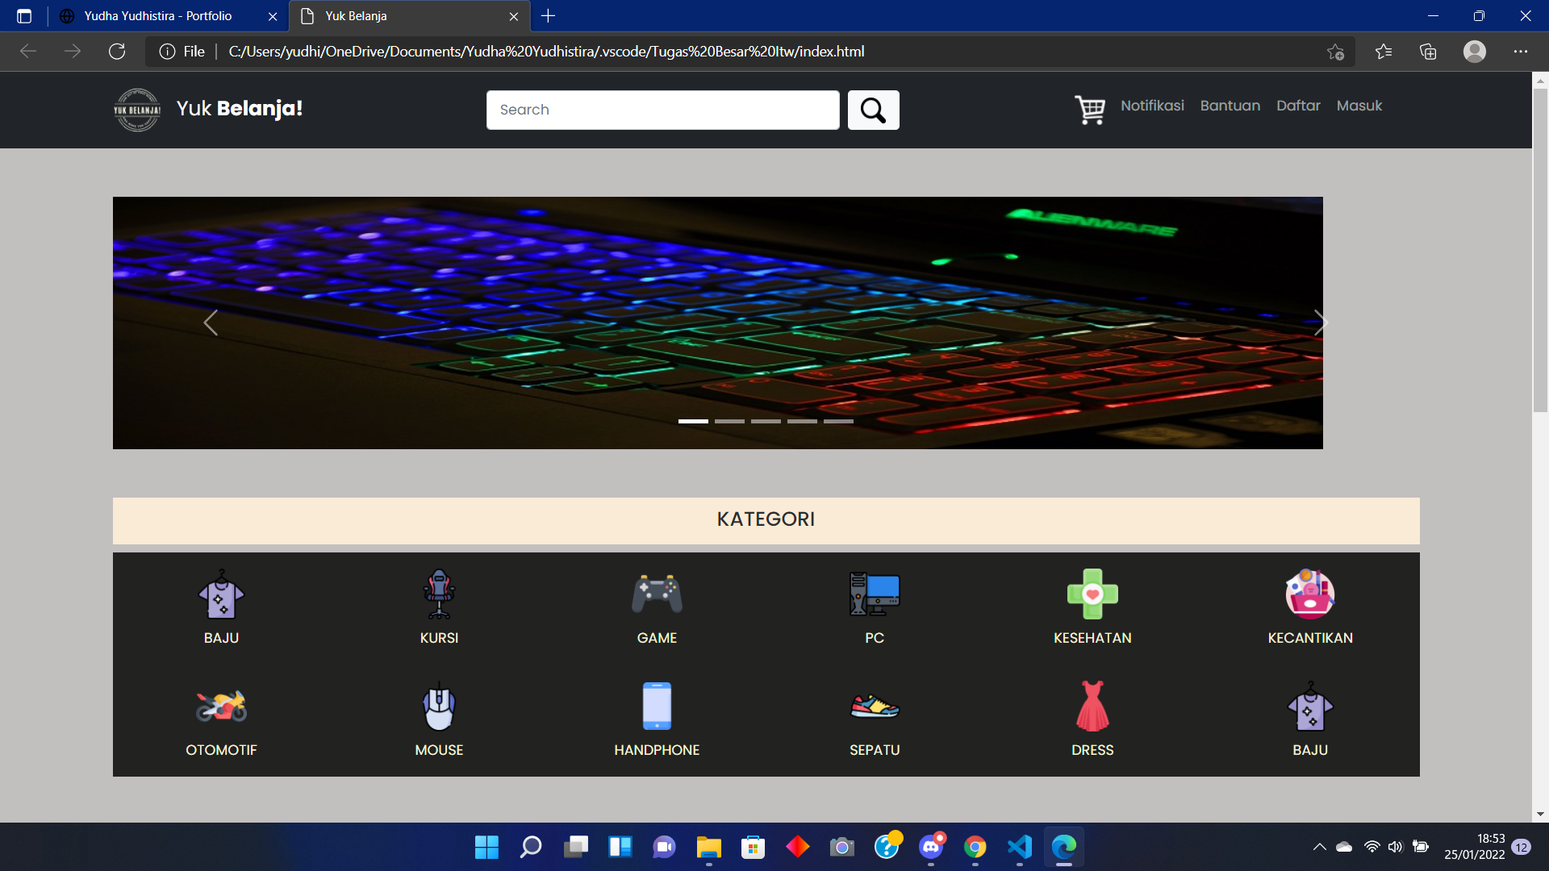This screenshot has height=871, width=1549.
Task: Show the next carousel slide
Action: (1320, 323)
